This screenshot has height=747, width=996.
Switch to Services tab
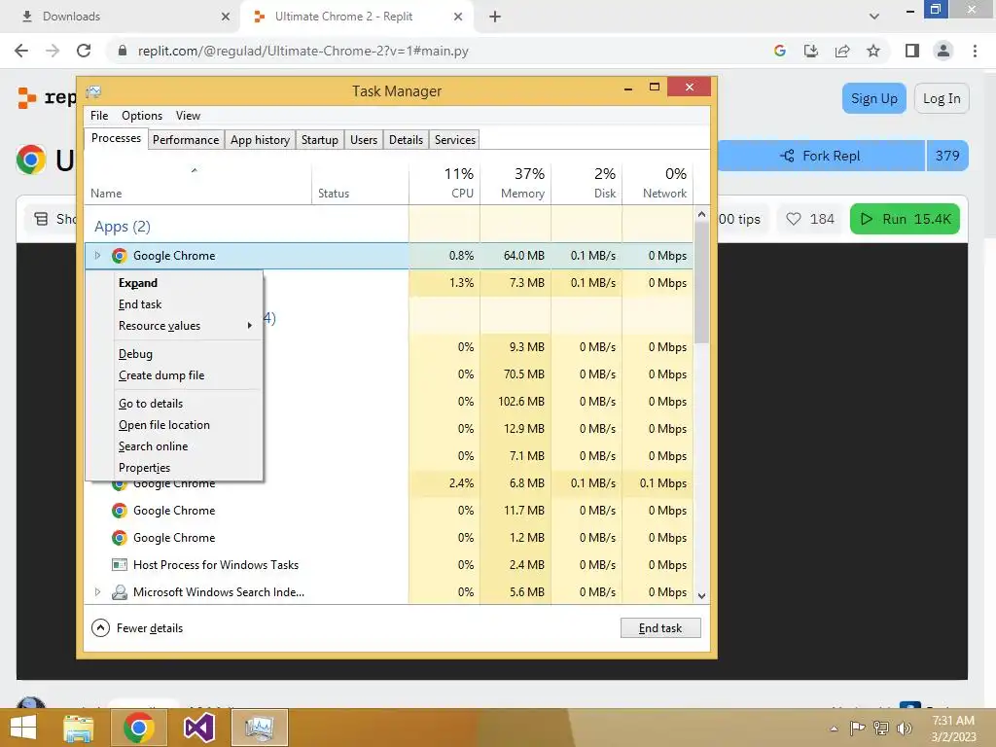455,140
